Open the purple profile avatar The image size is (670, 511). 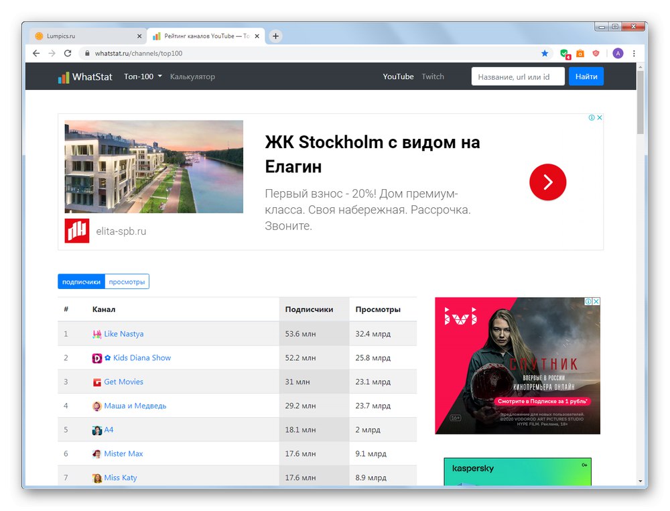(618, 53)
